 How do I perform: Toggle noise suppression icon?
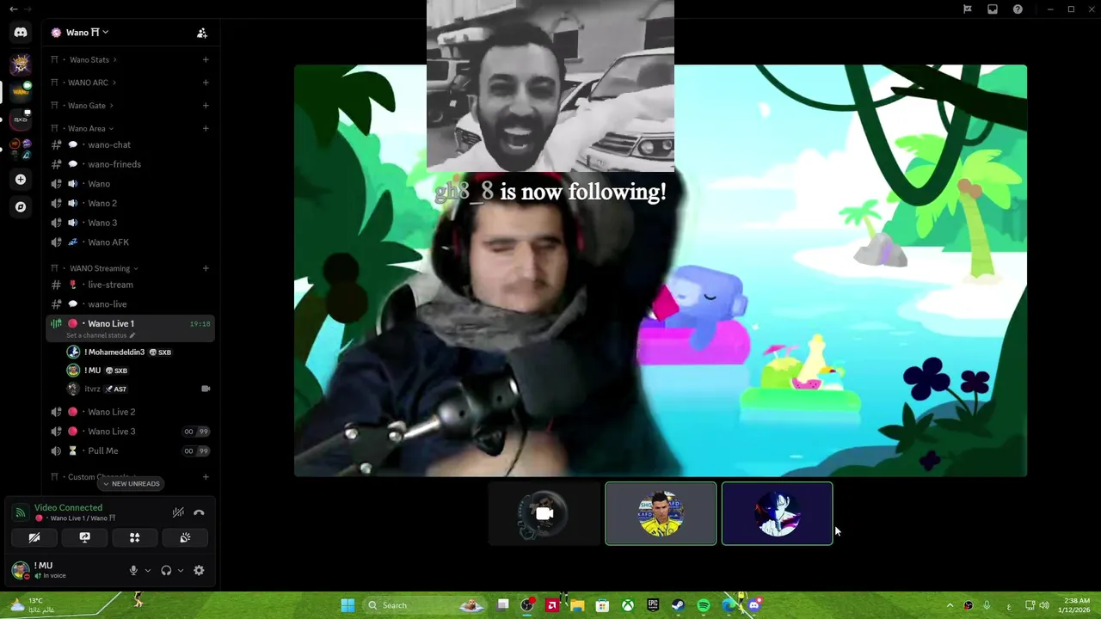[x=178, y=512]
